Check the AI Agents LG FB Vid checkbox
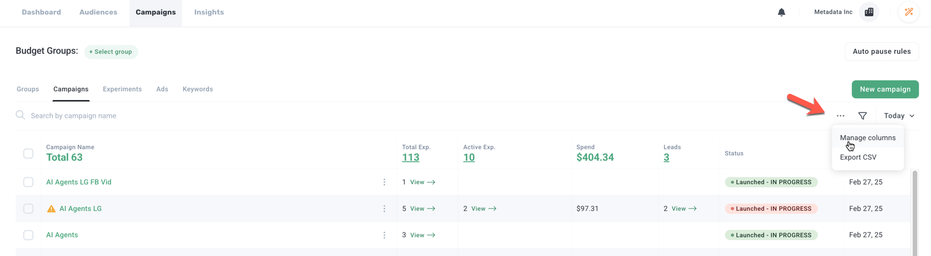Screen dimensions: 931x256 coord(28,182)
